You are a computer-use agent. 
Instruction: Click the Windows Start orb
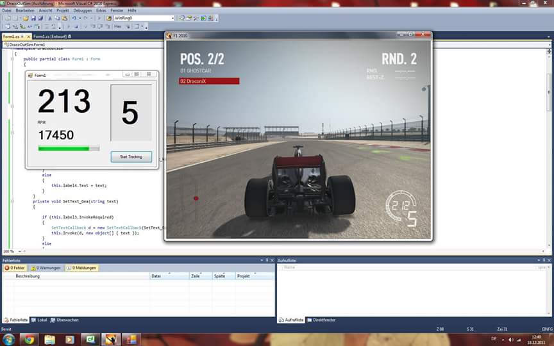coord(8,340)
